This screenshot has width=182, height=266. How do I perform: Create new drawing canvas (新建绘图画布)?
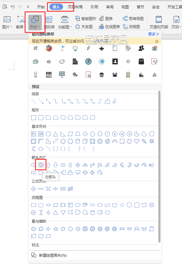click(x=53, y=255)
